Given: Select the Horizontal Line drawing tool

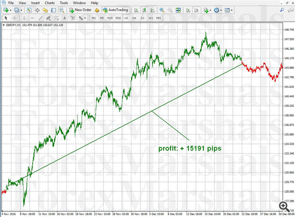Looking at the screenshot, I should [32, 18].
